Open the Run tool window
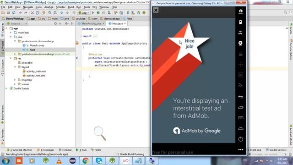Viewport: 293px width, 165px height. (x=81, y=150)
